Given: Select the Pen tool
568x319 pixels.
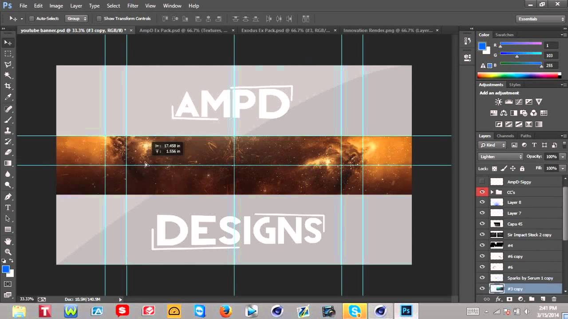Looking at the screenshot, I should click(x=8, y=197).
